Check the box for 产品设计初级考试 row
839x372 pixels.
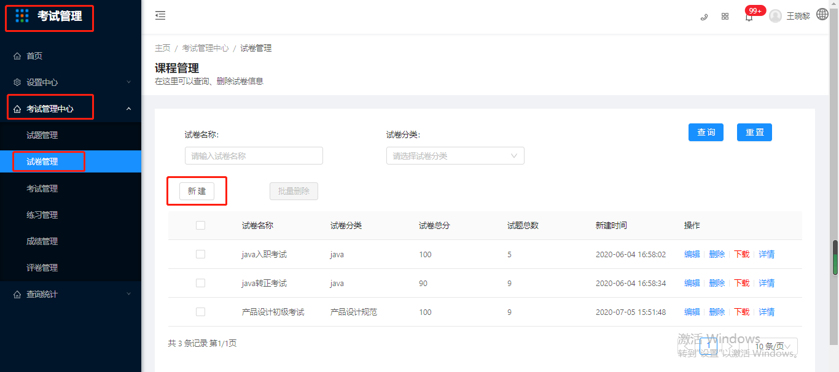click(x=200, y=312)
